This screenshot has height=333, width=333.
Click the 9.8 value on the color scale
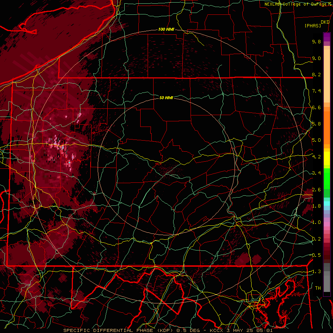tap(316, 42)
